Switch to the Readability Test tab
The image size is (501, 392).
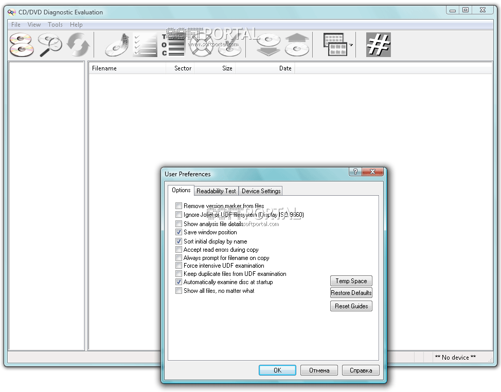tap(216, 191)
